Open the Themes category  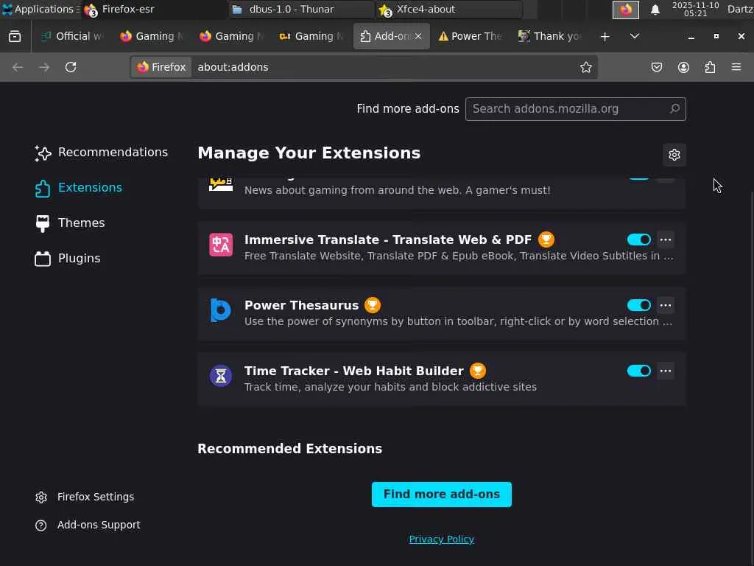70,223
